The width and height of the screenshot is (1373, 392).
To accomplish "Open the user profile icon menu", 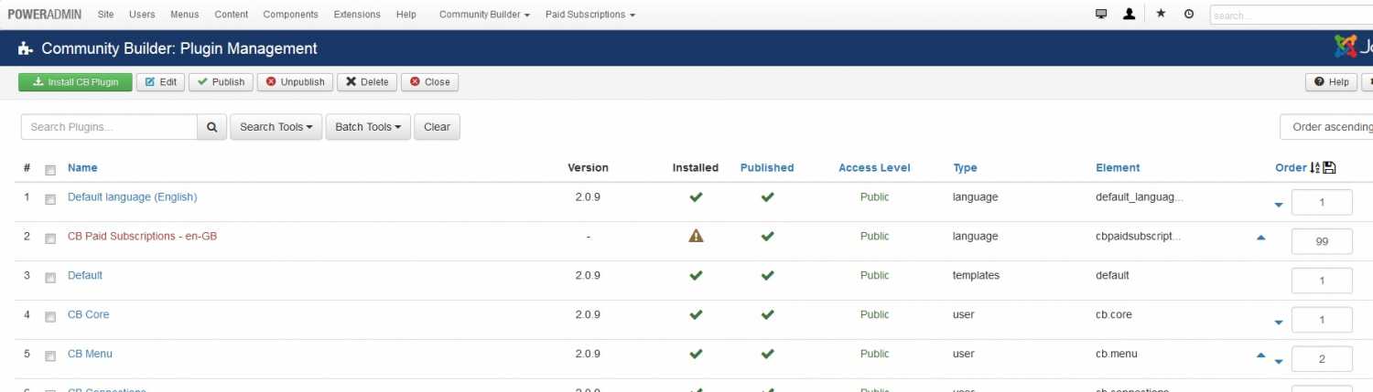I will tap(1130, 14).
